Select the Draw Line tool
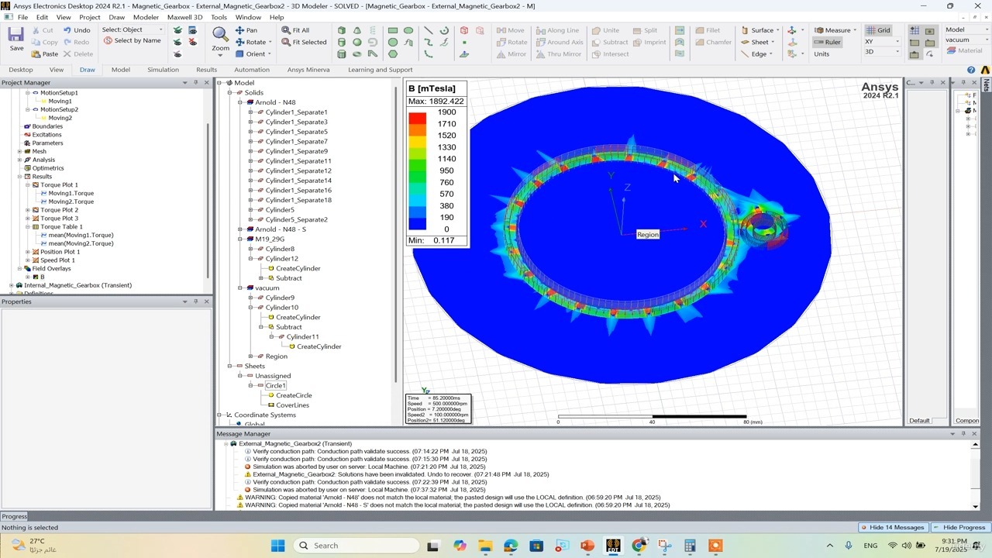This screenshot has width=992, height=558. click(429, 30)
